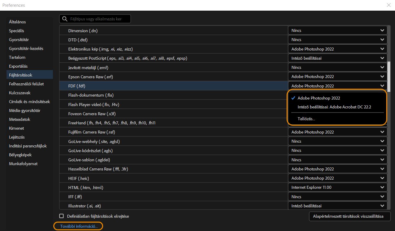Open the További információ... link
The width and height of the screenshot is (395, 231).
click(79, 226)
